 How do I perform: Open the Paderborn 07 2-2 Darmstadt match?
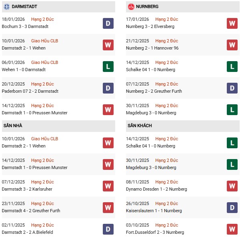pyautogui.click(x=30, y=91)
